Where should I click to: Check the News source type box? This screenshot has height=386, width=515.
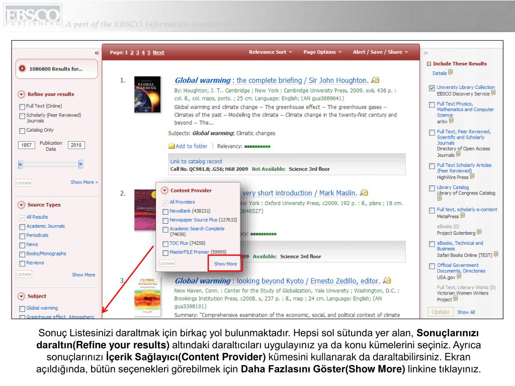tap(22, 245)
